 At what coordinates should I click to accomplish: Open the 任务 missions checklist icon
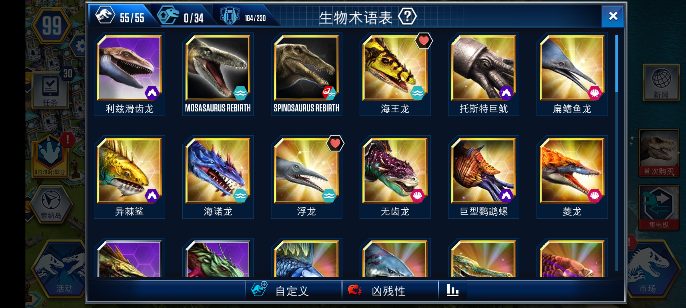point(50,90)
